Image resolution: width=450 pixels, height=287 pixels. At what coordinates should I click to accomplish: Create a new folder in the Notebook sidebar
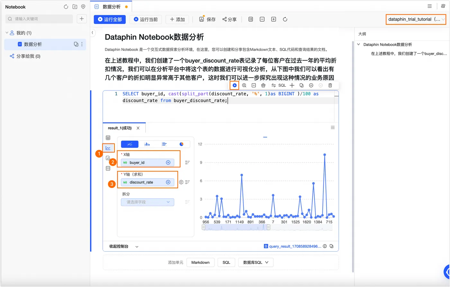point(75,7)
